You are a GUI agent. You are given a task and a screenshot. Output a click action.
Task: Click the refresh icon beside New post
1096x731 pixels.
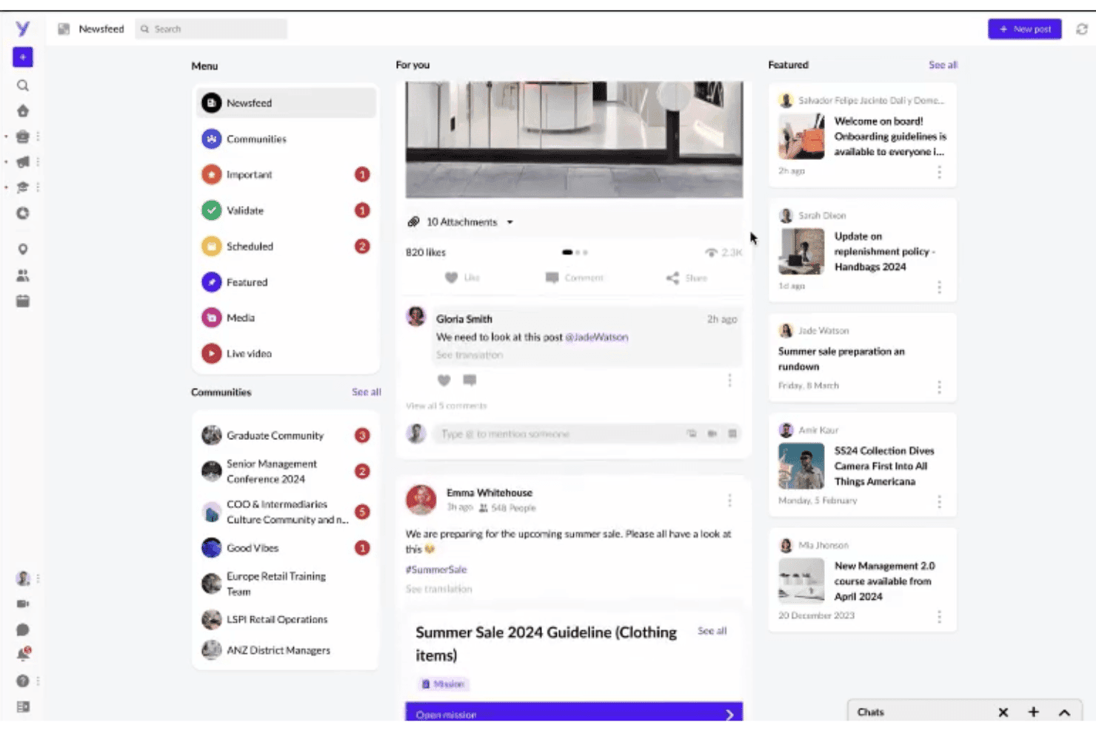1082,29
